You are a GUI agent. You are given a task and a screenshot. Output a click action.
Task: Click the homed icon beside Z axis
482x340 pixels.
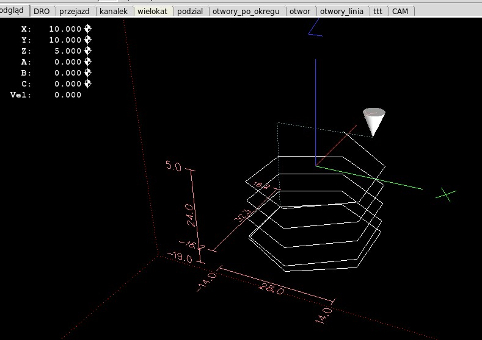(x=87, y=51)
